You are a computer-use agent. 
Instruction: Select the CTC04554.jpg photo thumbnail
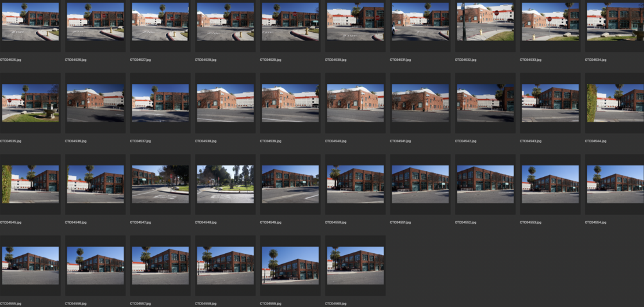(615, 185)
